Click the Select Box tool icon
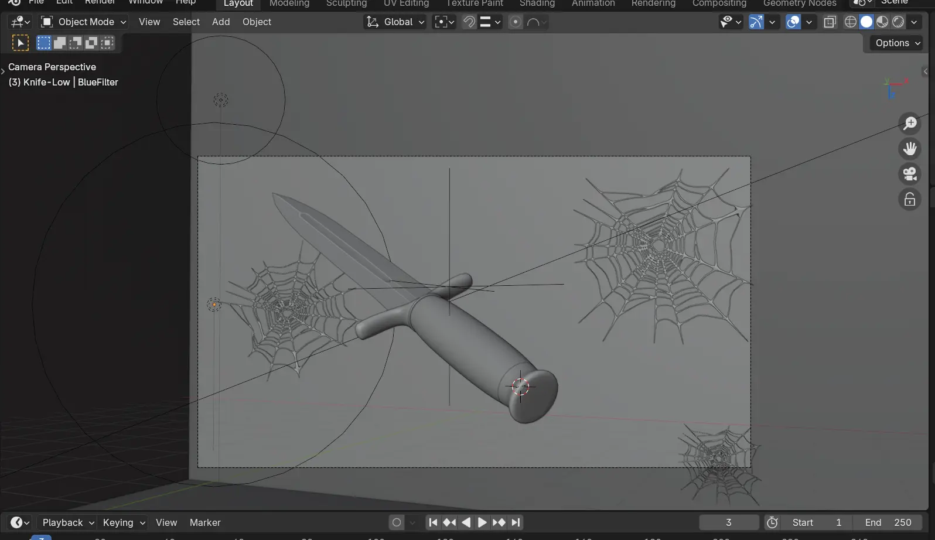Image resolution: width=935 pixels, height=540 pixels. (x=20, y=43)
